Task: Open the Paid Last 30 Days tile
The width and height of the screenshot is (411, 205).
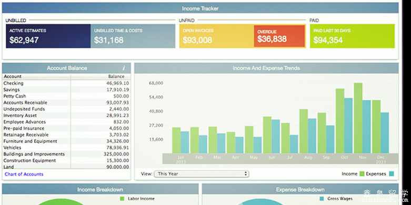Action: (x=352, y=36)
